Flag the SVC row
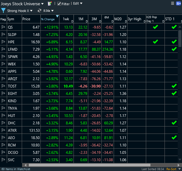The height and width of the screenshot is (171, 182). point(3,160)
